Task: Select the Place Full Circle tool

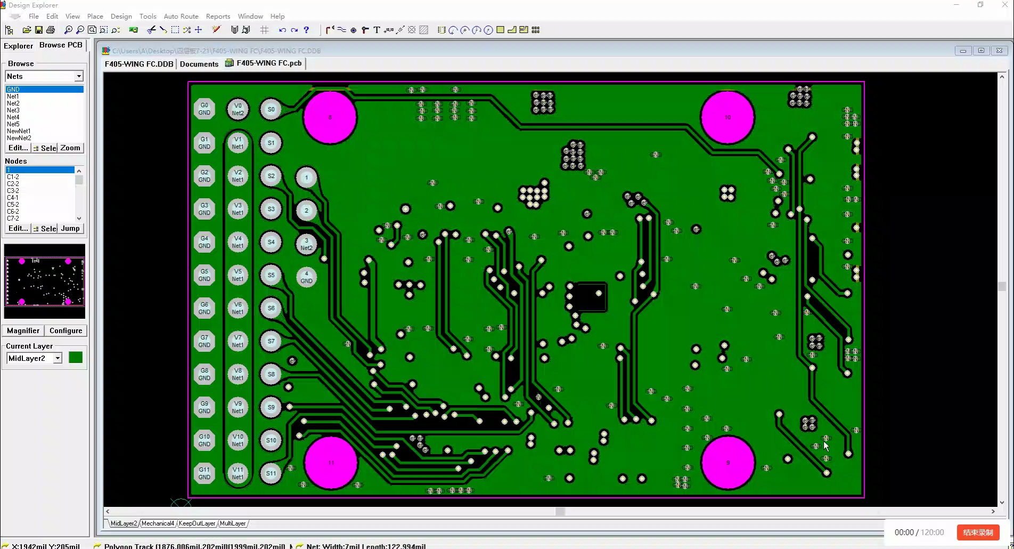Action: click(488, 30)
